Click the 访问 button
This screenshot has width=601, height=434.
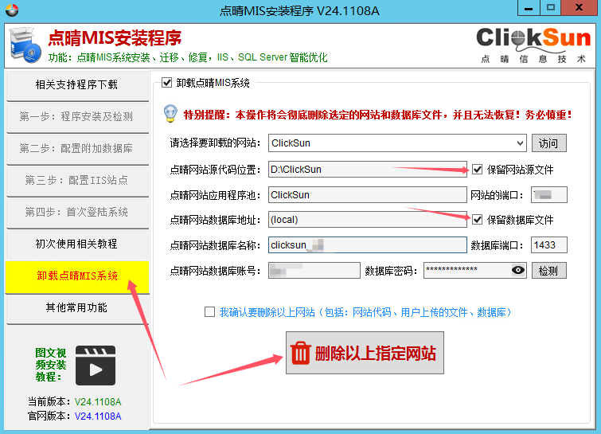click(549, 143)
